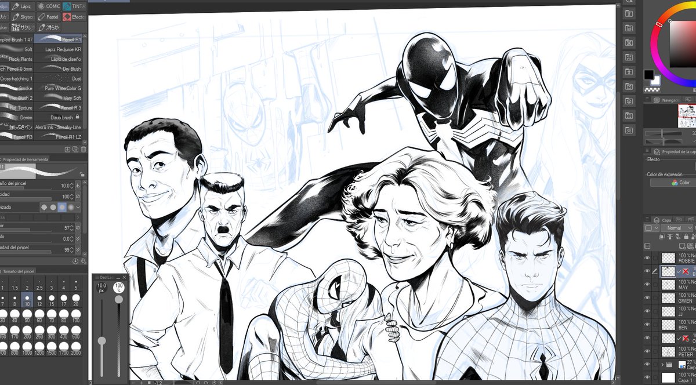Choose the Daub brush sub tool
696x385 pixels.
(x=59, y=117)
